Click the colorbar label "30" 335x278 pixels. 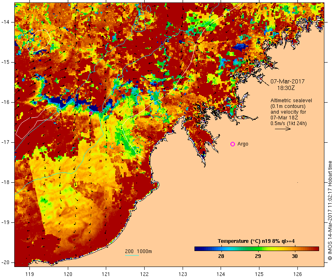pyautogui.click(x=295, y=256)
